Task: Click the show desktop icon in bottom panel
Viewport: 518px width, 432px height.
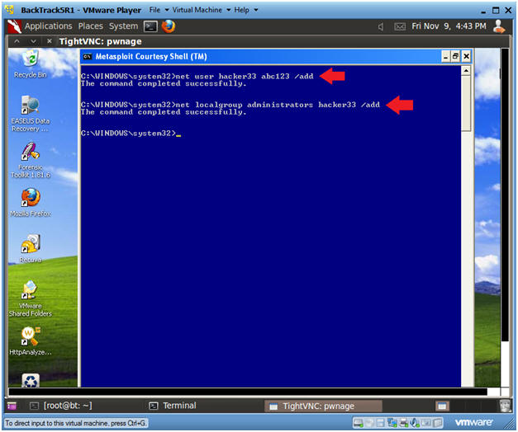Action: pyautogui.click(x=12, y=406)
